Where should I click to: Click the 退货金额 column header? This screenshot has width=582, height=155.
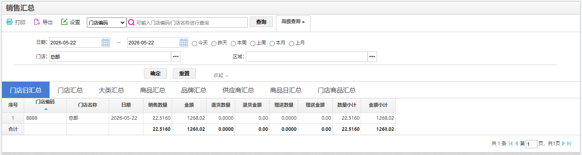click(x=252, y=105)
